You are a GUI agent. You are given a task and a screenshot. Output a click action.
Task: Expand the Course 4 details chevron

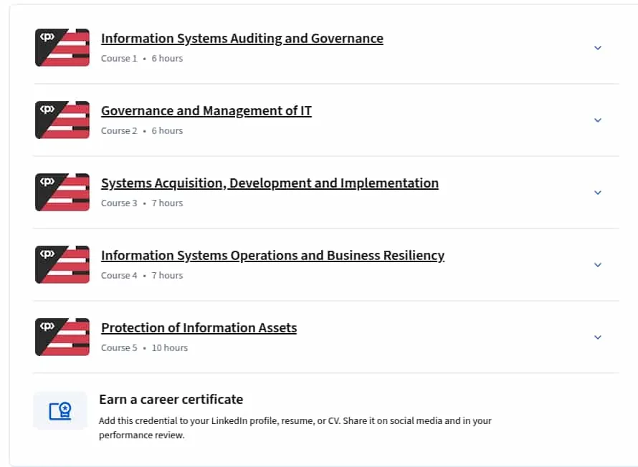[598, 265]
